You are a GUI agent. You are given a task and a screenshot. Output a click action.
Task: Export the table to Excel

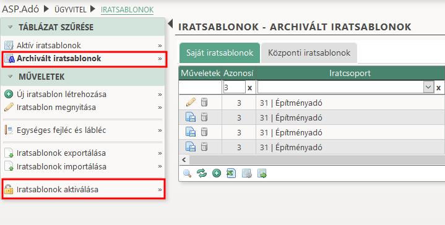pyautogui.click(x=231, y=174)
